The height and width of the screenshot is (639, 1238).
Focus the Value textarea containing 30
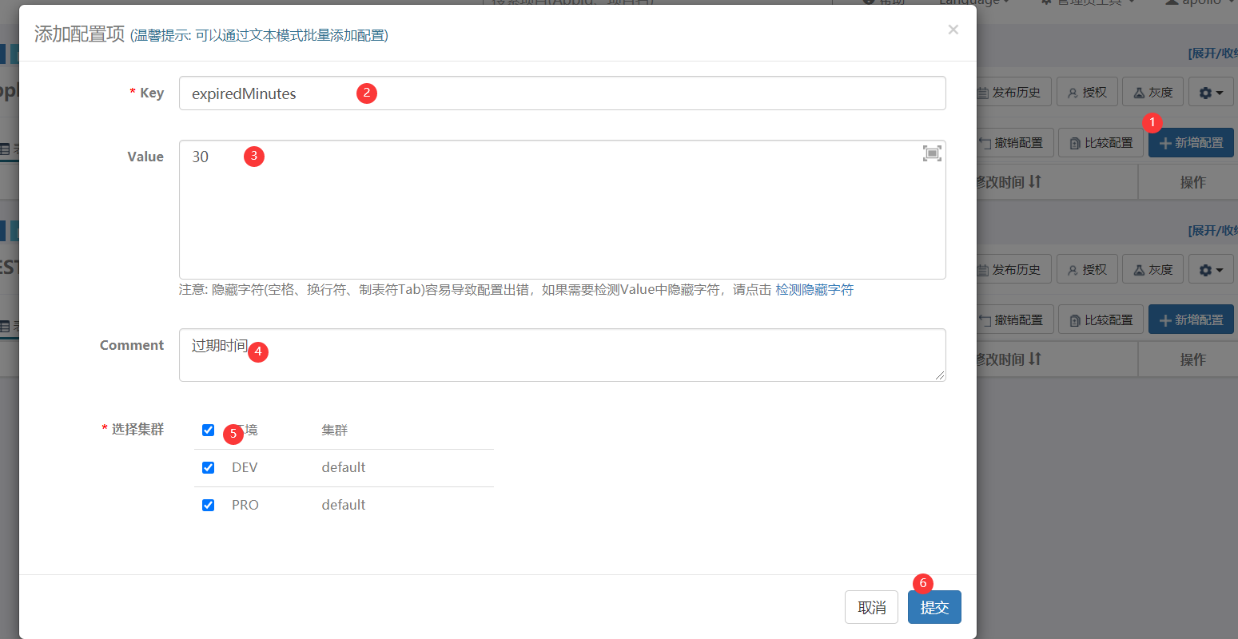(563, 209)
